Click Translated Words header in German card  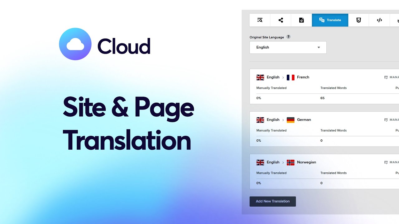[334, 130]
